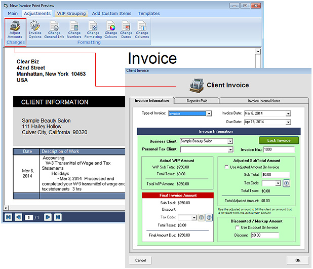The width and height of the screenshot is (313, 269).
Task: Click info icon beside adjusted Tax Code
Action: tap(287, 183)
